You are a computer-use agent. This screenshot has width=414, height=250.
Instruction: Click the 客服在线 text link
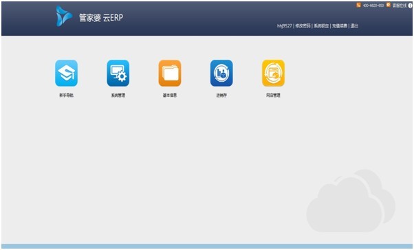pos(400,5)
